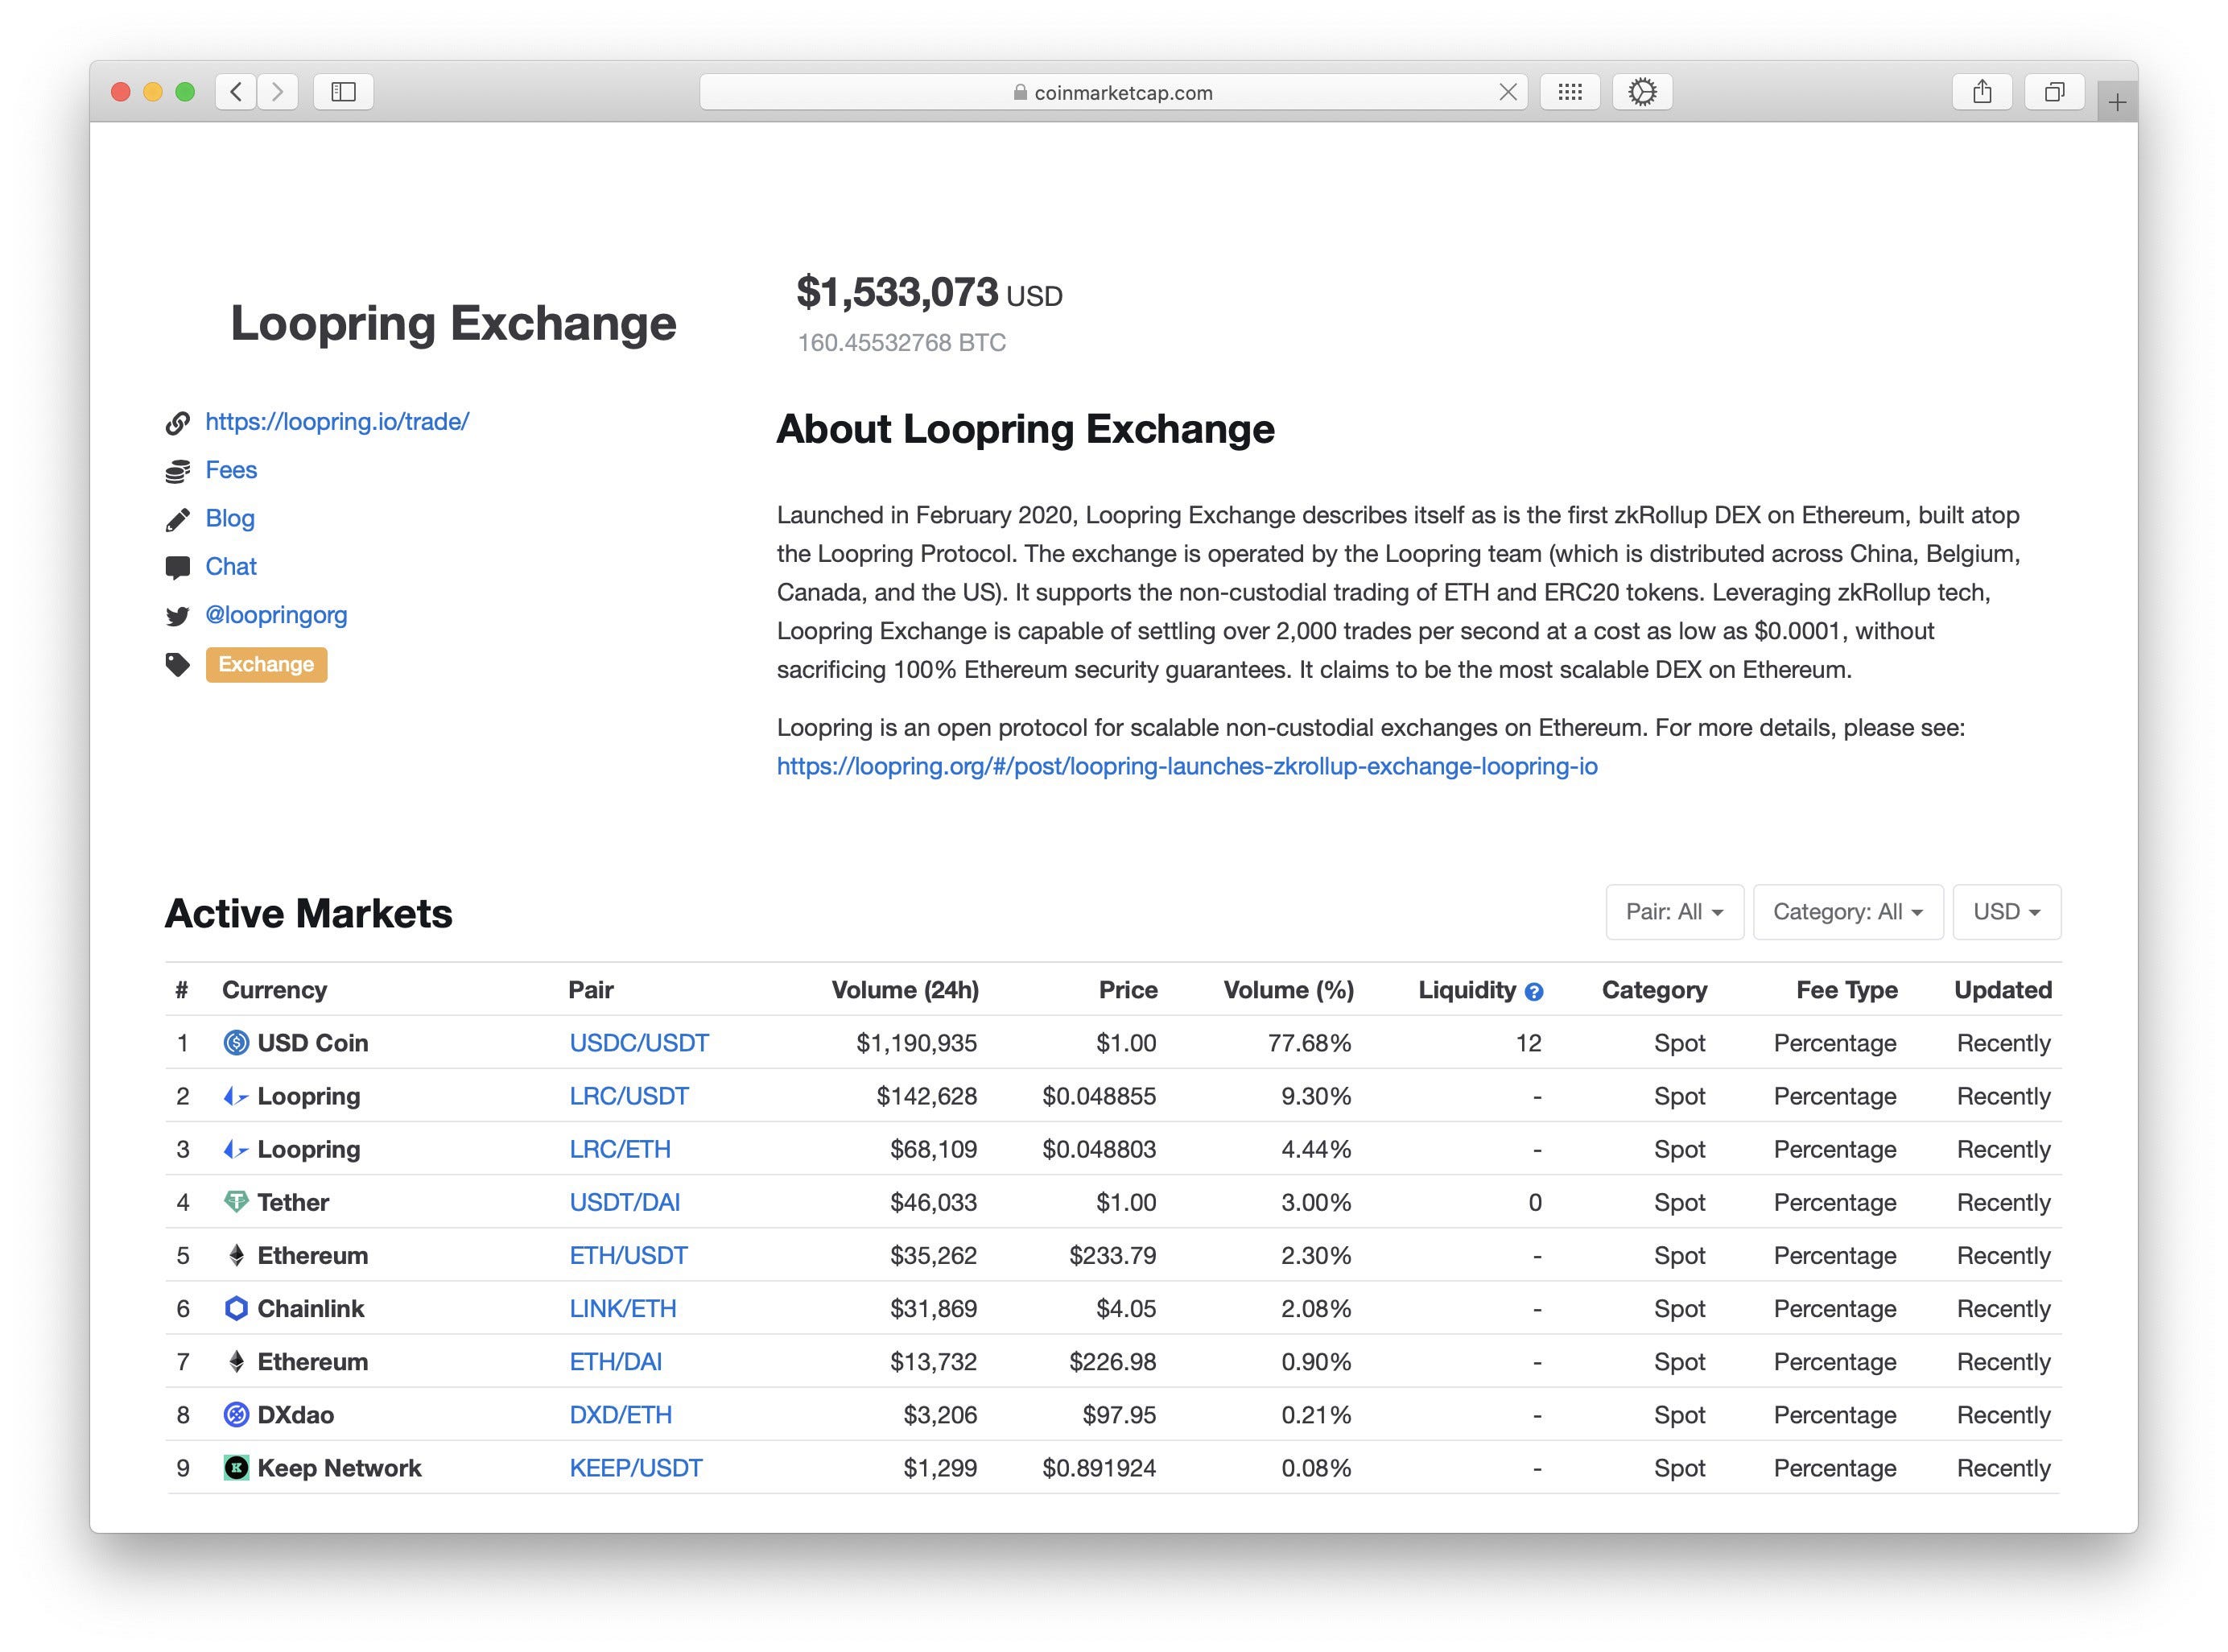Click the speech bubble icon next to Chat
This screenshot has height=1652, width=2228.
[x=178, y=568]
